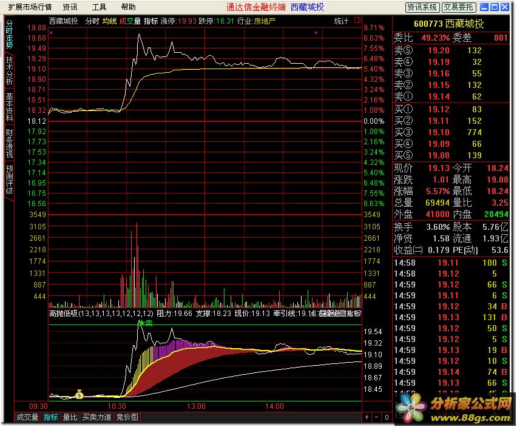This screenshot has height=427, width=517.
Task: Click the 0 reset button
Action: tap(387, 417)
